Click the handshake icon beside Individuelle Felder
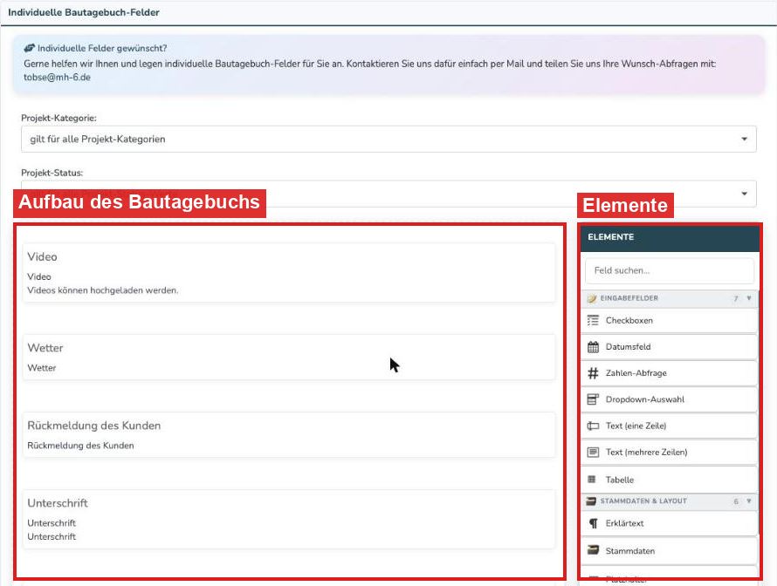The height and width of the screenshot is (586, 777). click(x=29, y=48)
